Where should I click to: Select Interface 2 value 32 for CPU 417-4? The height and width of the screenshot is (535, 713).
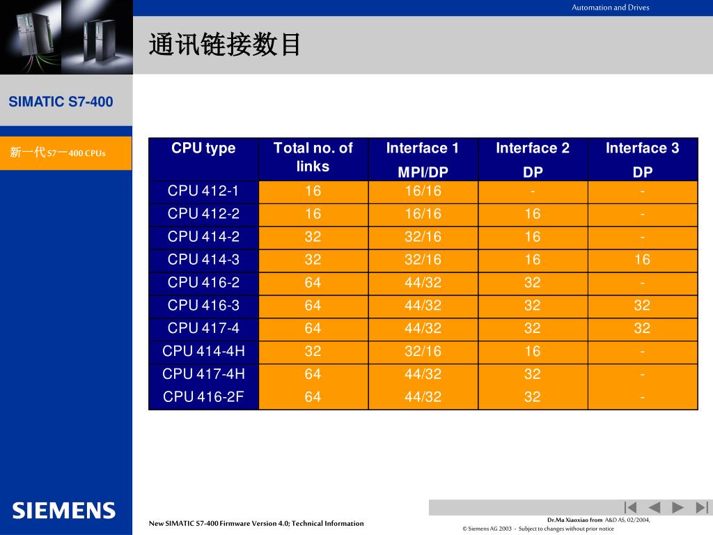pyautogui.click(x=533, y=329)
